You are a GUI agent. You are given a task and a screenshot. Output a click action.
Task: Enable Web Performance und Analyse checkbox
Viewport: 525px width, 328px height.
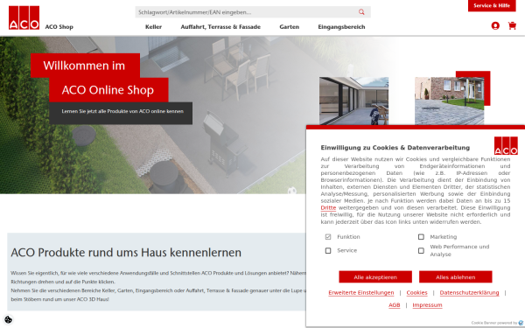pyautogui.click(x=421, y=250)
